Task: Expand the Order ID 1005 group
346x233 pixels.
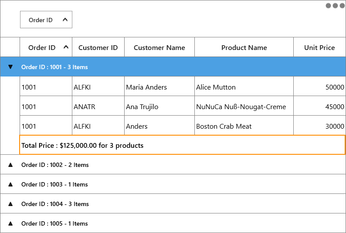Action: (x=10, y=223)
